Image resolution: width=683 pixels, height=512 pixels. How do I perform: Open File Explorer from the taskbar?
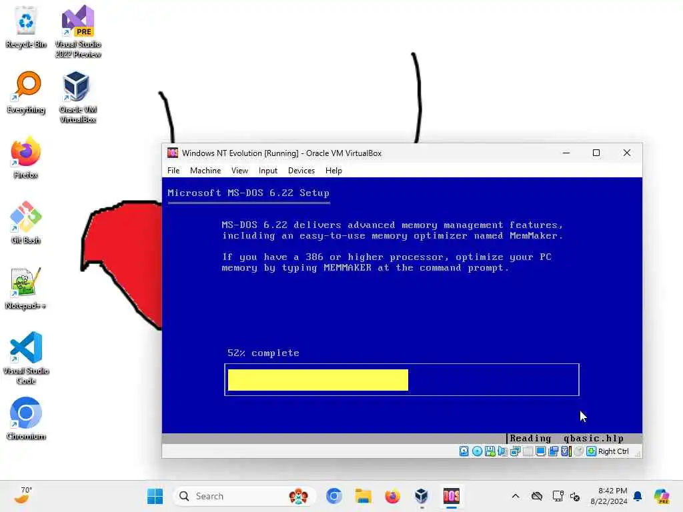[364, 496]
